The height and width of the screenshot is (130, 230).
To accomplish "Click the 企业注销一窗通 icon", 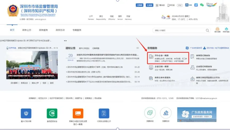I will [151, 68].
